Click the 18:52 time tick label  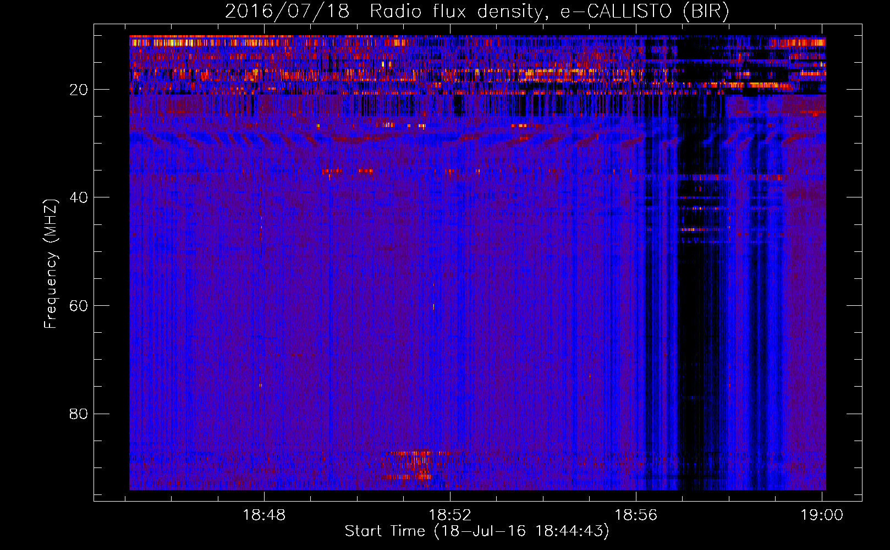point(450,515)
